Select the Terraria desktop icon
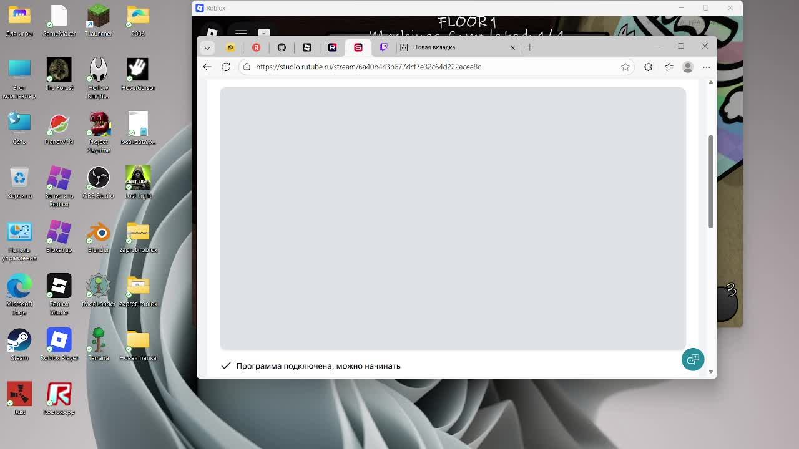The height and width of the screenshot is (449, 799). pos(98,345)
